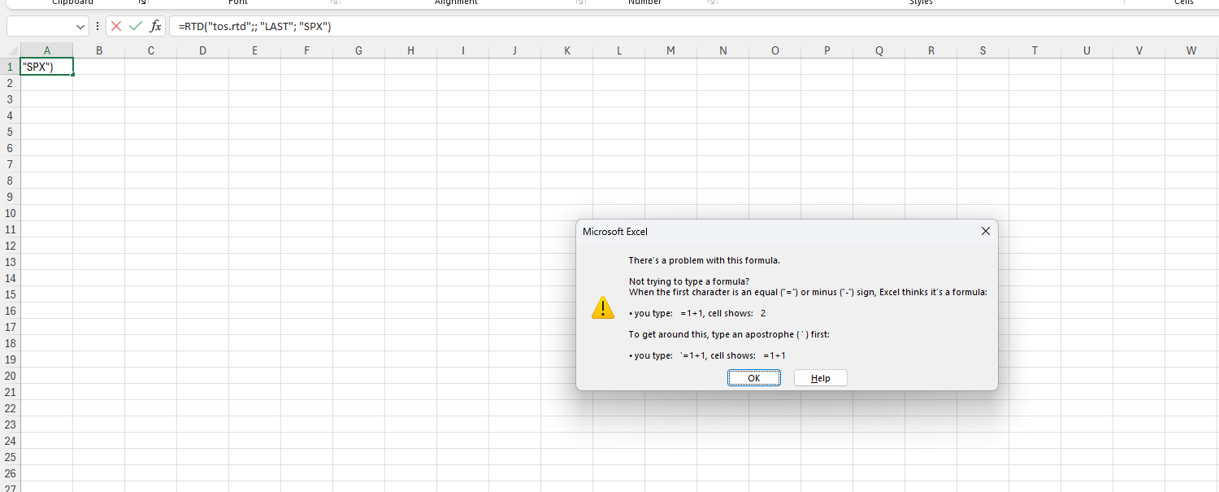Click the Select All corner triangle
Screen dimensions: 1219x492
[10, 50]
